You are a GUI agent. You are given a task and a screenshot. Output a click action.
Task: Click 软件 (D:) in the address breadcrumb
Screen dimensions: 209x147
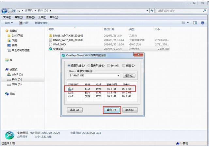coord(43,10)
